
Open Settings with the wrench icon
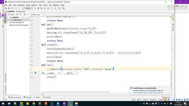[55, 8]
